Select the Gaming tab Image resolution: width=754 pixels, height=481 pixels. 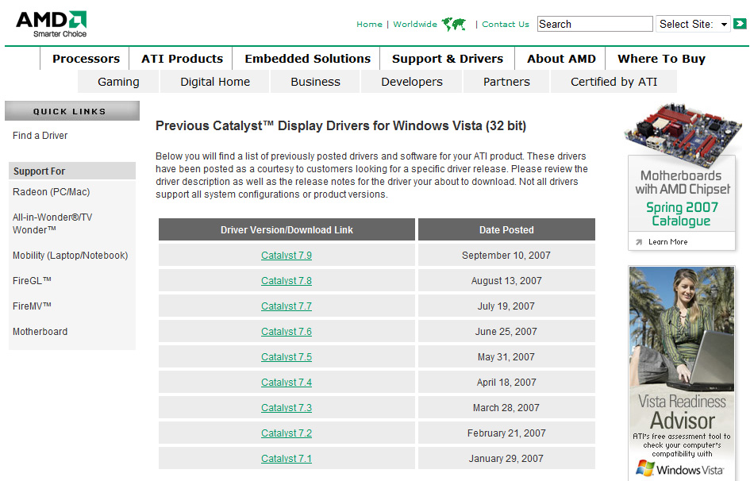pos(118,82)
